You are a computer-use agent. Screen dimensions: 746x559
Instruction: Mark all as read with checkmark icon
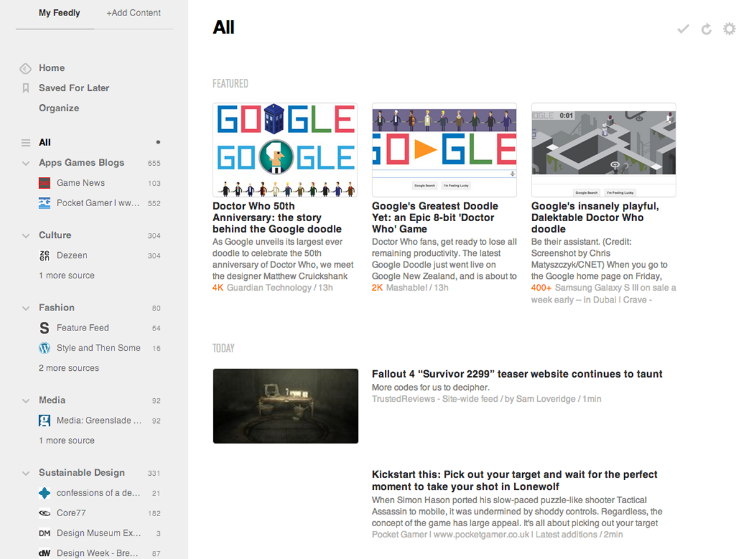[683, 29]
